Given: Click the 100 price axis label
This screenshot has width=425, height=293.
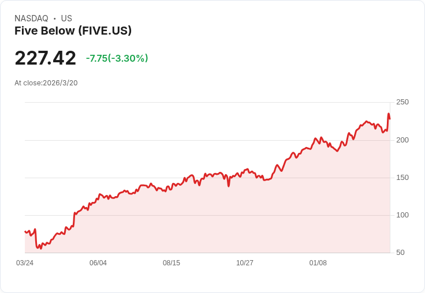Looking at the screenshot, I should click(x=402, y=215).
